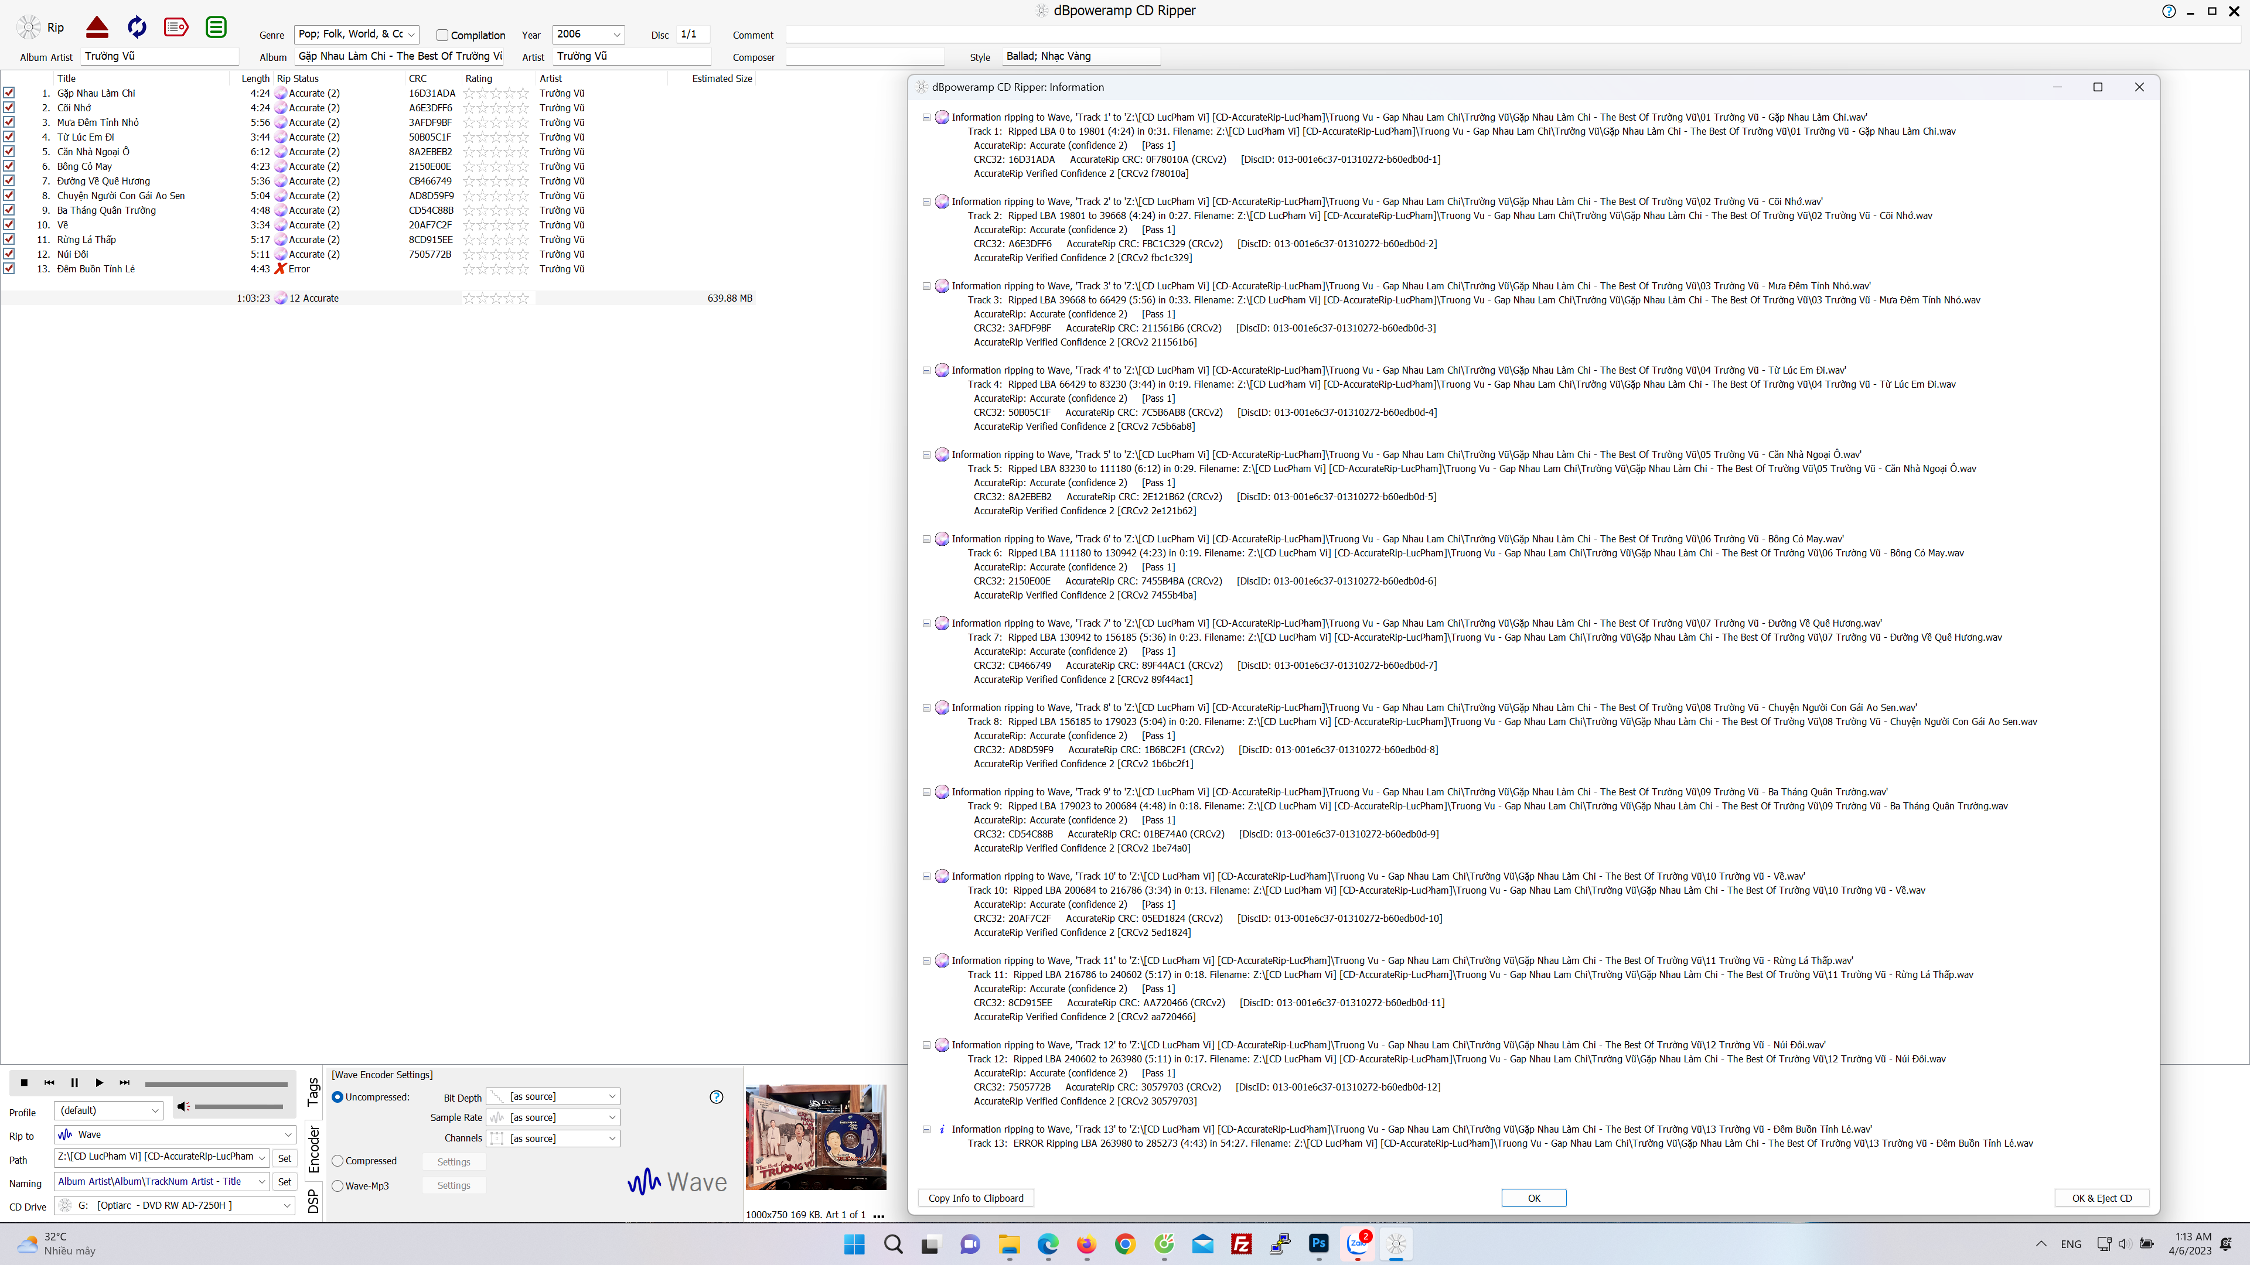This screenshot has height=1265, width=2250.
Task: Click Copy Info to Clipboard button
Action: click(x=976, y=1199)
